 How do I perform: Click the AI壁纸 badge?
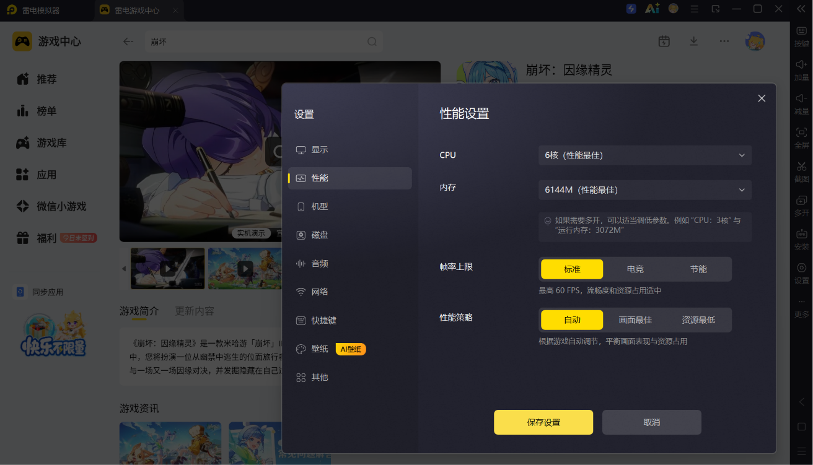coord(351,349)
